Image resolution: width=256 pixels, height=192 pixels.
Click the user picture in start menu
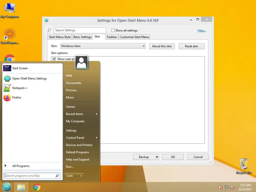point(81,62)
